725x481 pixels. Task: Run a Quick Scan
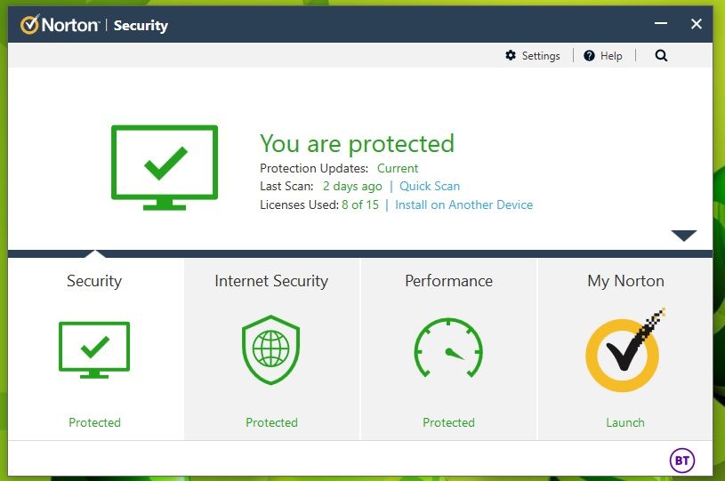click(x=430, y=186)
